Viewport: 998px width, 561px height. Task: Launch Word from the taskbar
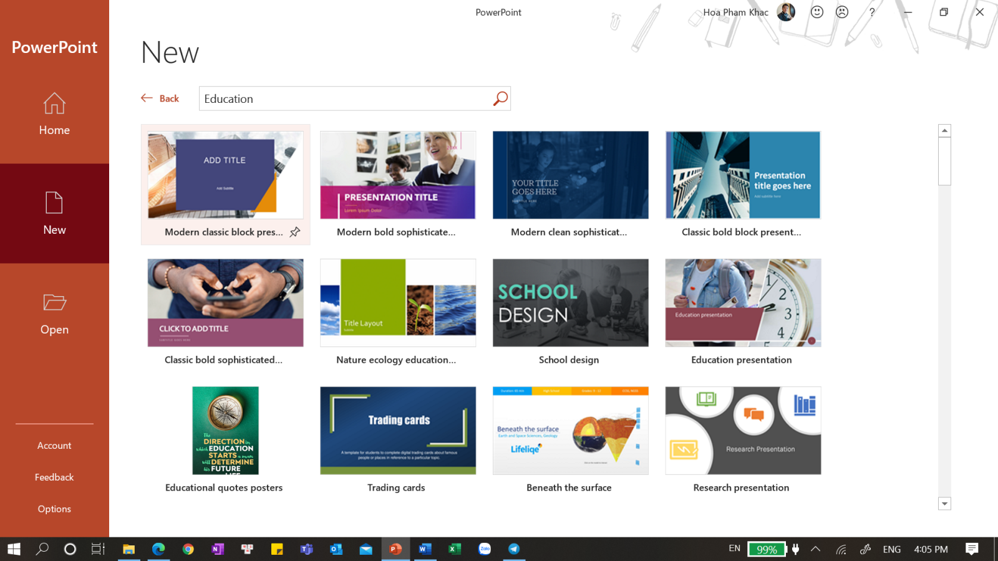tap(425, 549)
